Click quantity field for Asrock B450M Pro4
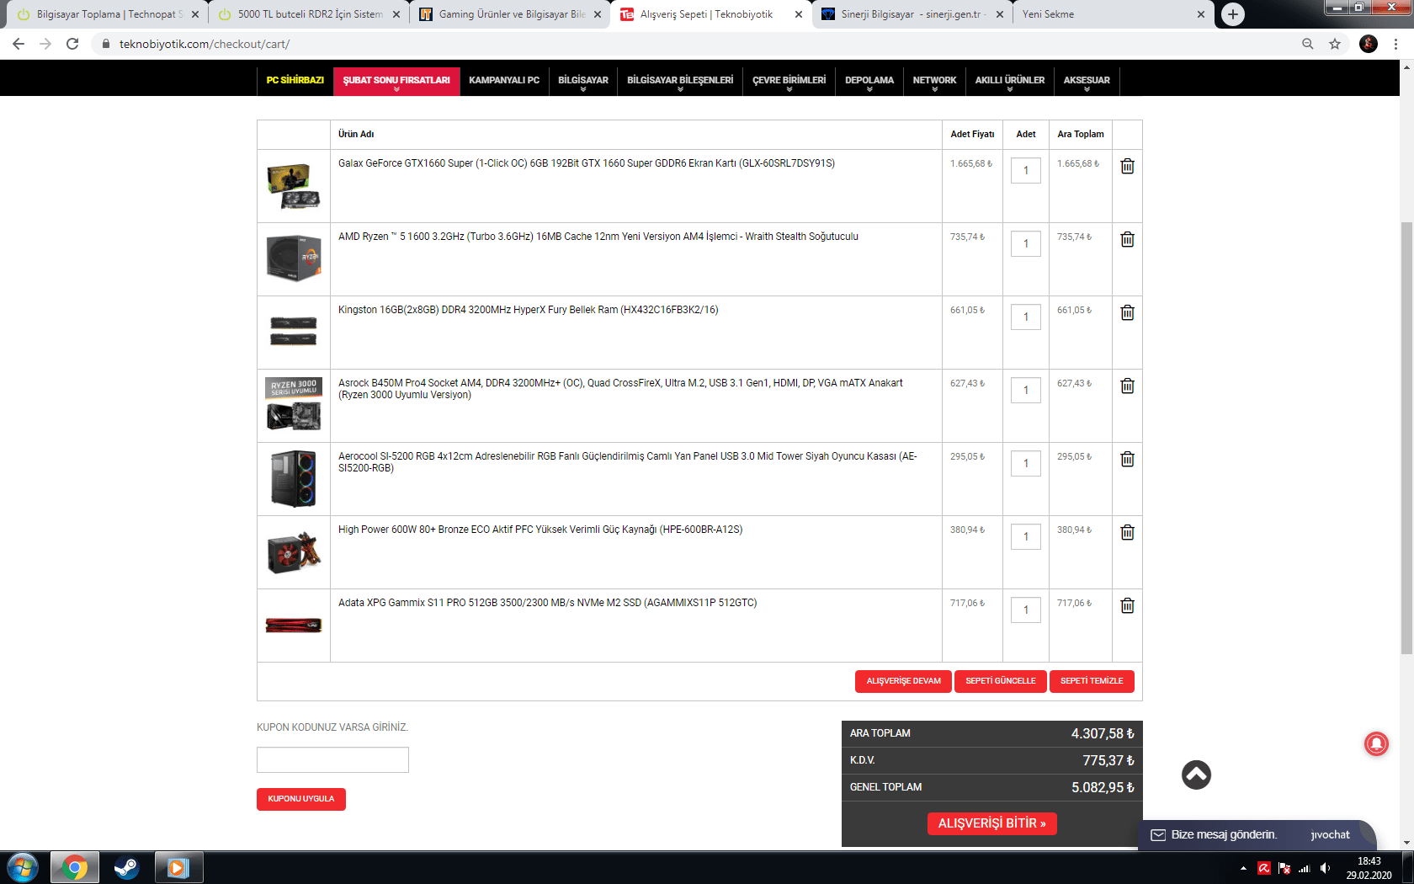The width and height of the screenshot is (1414, 884). coord(1026,390)
